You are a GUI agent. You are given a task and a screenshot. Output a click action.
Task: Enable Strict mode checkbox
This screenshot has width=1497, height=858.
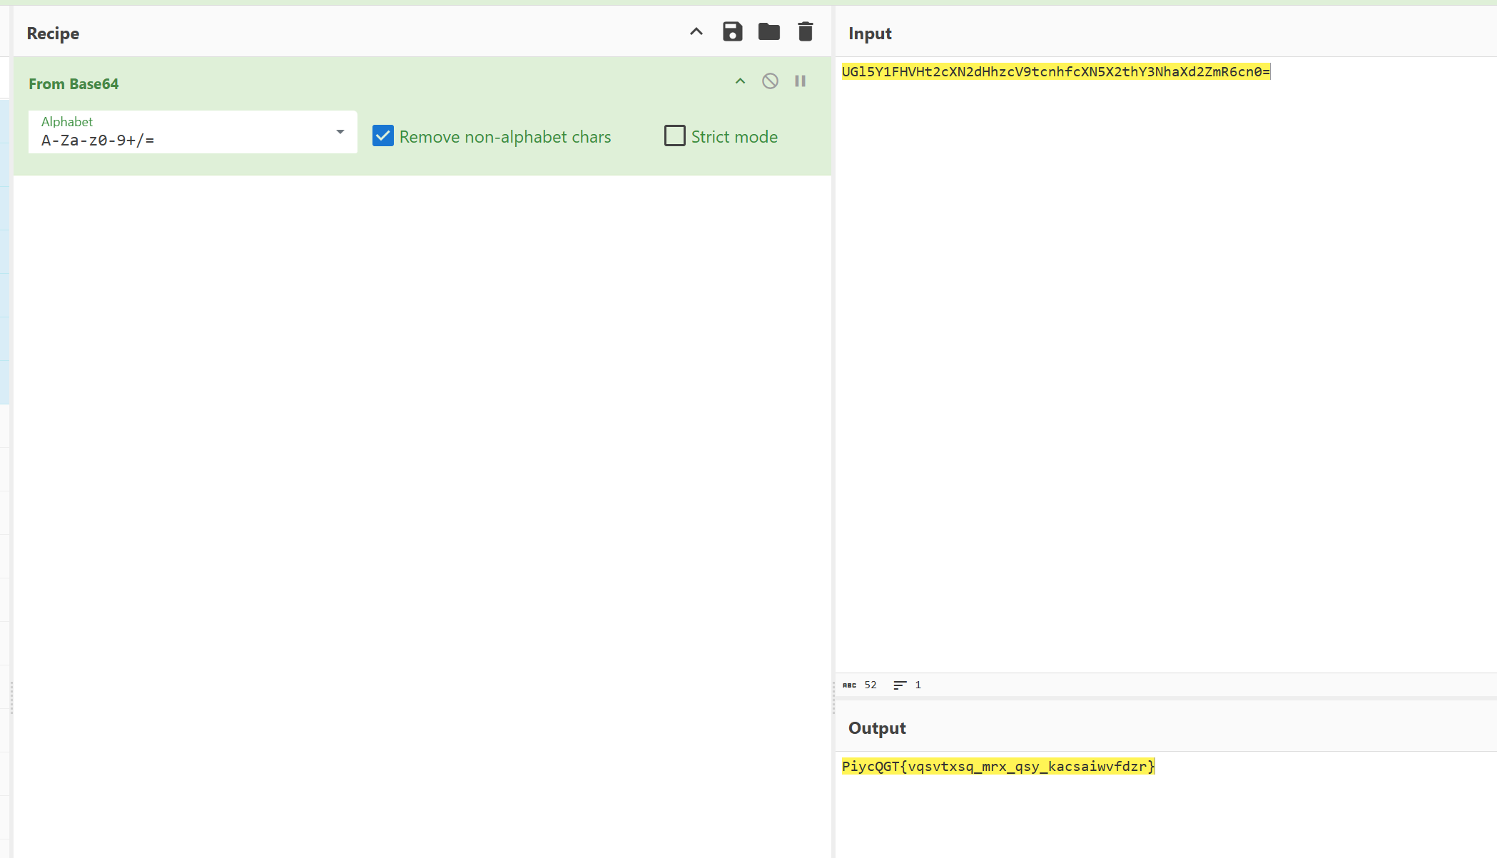tap(674, 136)
